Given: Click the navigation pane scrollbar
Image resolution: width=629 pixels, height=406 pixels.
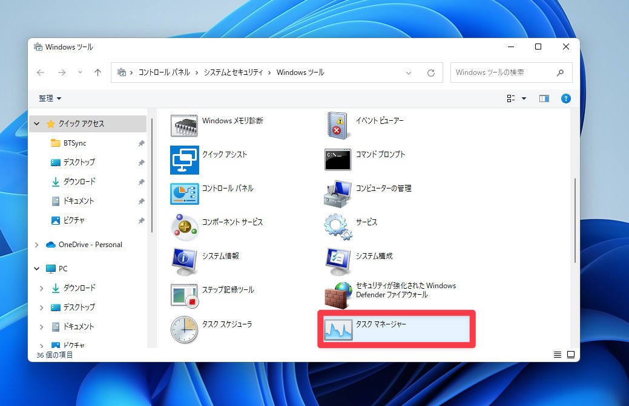Looking at the screenshot, I should point(152,176).
